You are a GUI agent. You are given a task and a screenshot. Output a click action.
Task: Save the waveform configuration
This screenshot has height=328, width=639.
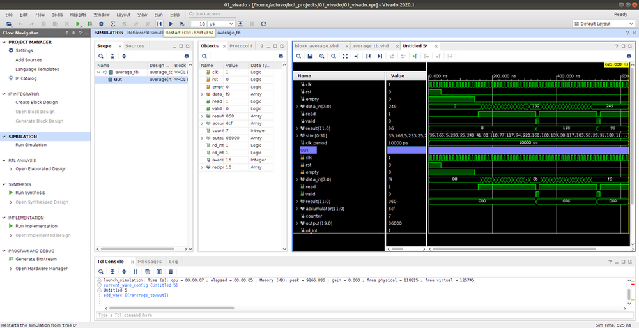[310, 56]
